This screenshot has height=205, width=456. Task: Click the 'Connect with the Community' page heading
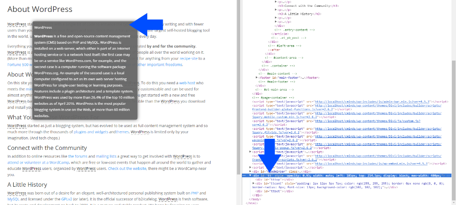[47, 148]
